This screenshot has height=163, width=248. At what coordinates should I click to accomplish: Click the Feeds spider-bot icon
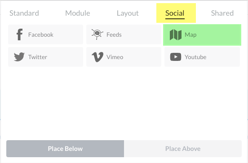click(x=97, y=34)
